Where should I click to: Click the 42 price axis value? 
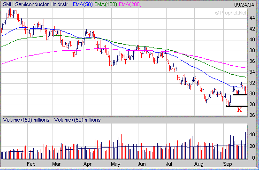tap(252, 29)
